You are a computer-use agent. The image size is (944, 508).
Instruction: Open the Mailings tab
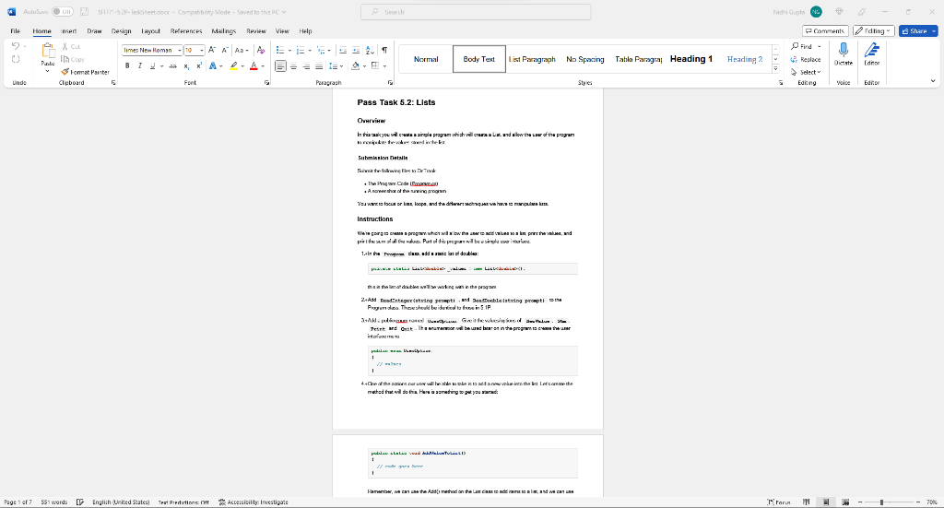(224, 31)
